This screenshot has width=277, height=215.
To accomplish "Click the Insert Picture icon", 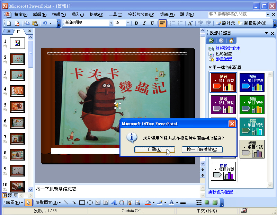I will point(138,203).
